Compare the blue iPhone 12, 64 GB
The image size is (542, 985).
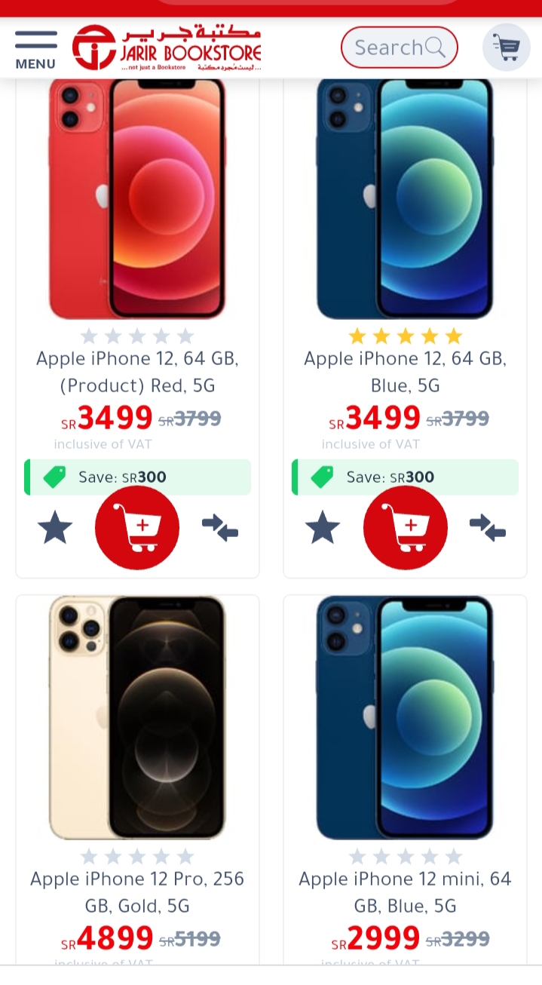pos(488,528)
